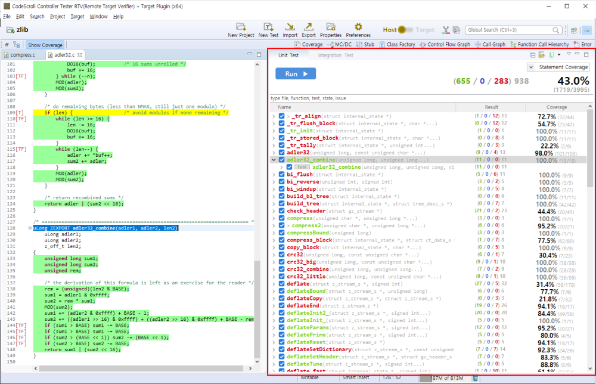Uncheck the adler32 function checkbox
This screenshot has width=596, height=384.
(x=282, y=153)
